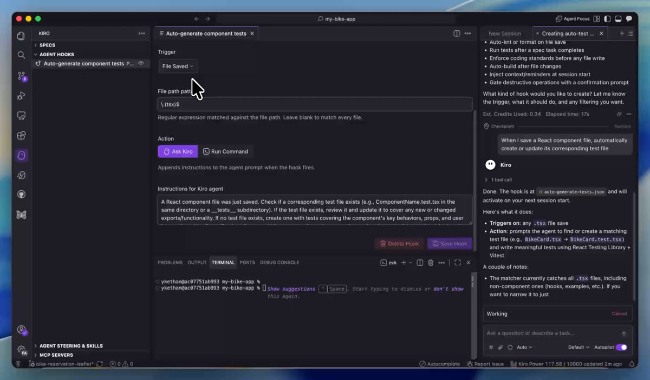
Task: Toggle the bottom panel from title bar
Action: point(619,19)
